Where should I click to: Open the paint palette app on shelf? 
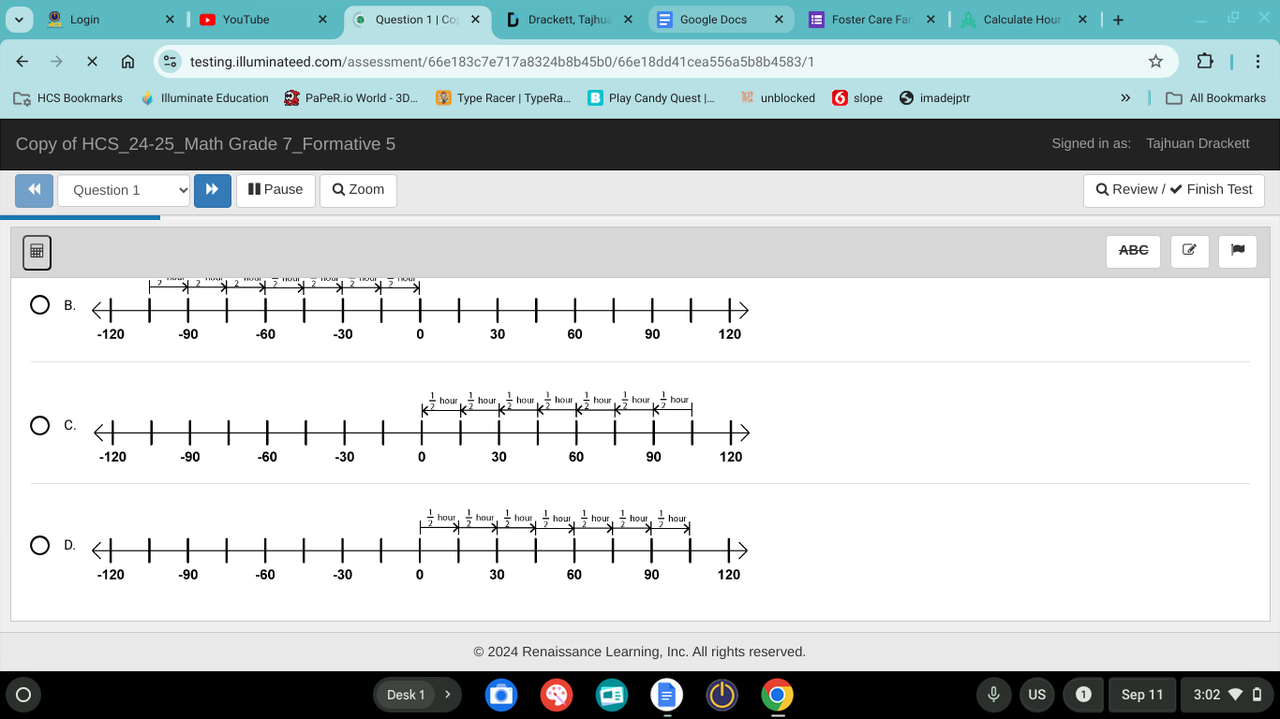(x=557, y=695)
